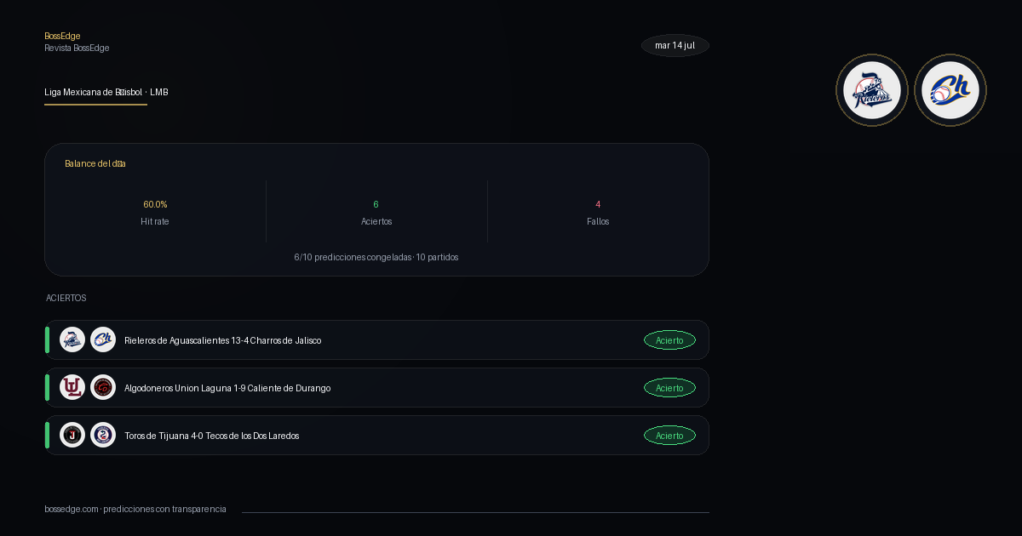1022x536 pixels.
Task: Click the Balance del día heading
Action: click(95, 163)
